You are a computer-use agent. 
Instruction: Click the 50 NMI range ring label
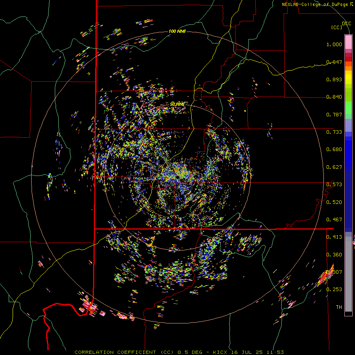tap(177, 105)
